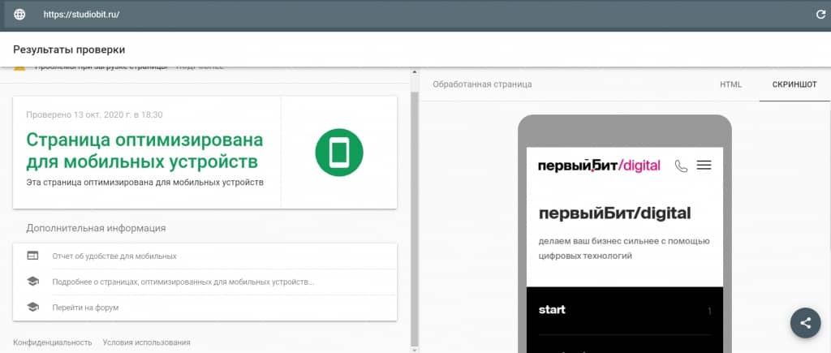Click the green mobile device result icon

338,152
